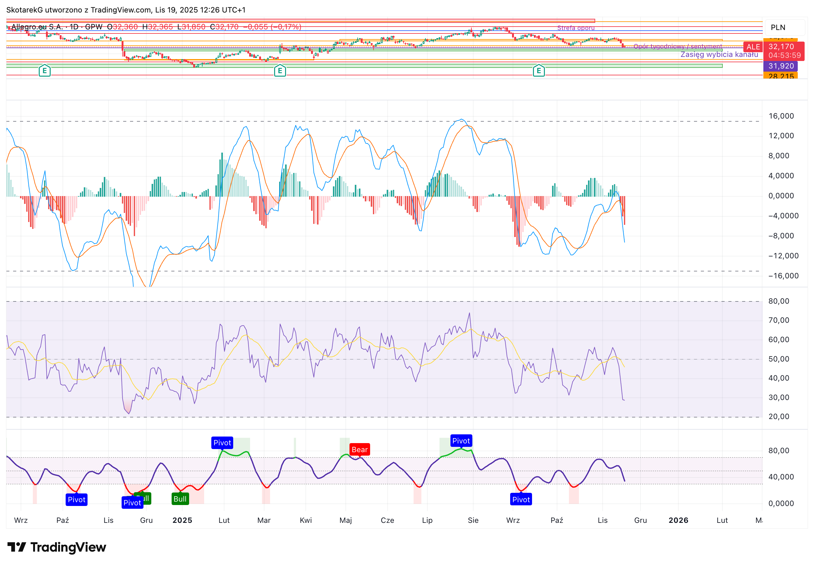Image resolution: width=814 pixels, height=566 pixels.
Task: Click the 20,00 level on the RSI scale
Action: click(x=779, y=417)
